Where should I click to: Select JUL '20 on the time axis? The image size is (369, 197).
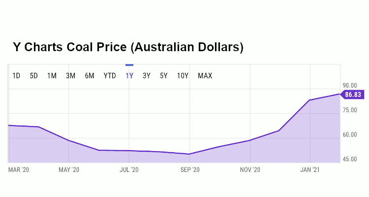(129, 169)
